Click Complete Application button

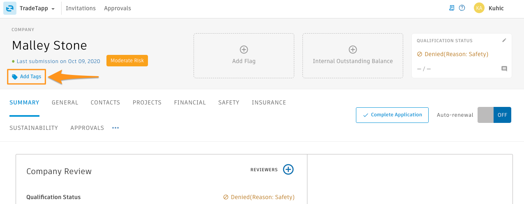coord(392,115)
